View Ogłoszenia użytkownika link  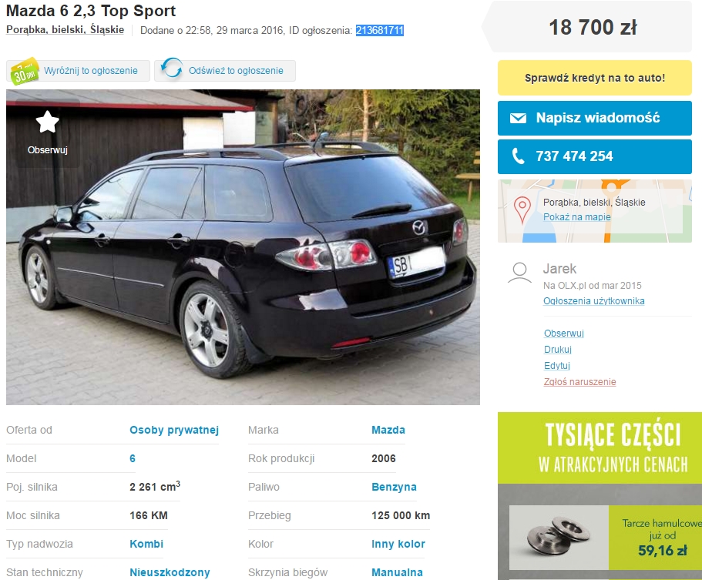[x=593, y=301]
